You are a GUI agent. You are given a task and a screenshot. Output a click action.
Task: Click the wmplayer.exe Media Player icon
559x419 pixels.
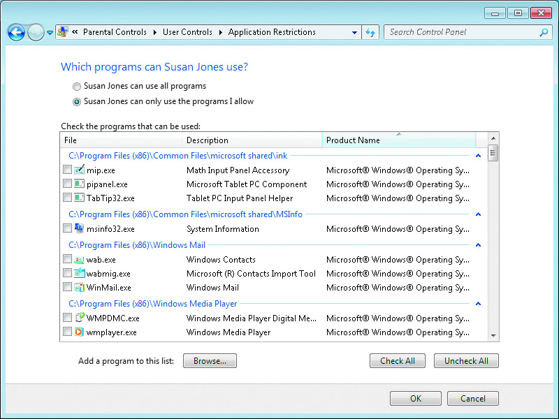coord(79,332)
